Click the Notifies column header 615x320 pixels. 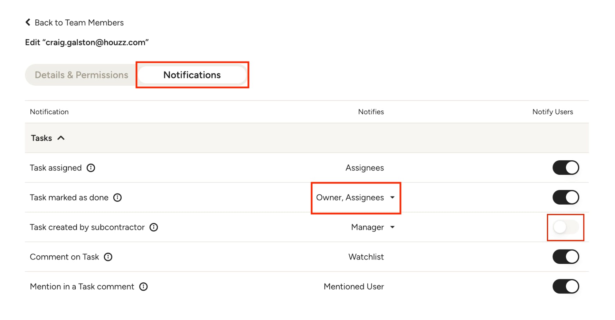pos(371,112)
